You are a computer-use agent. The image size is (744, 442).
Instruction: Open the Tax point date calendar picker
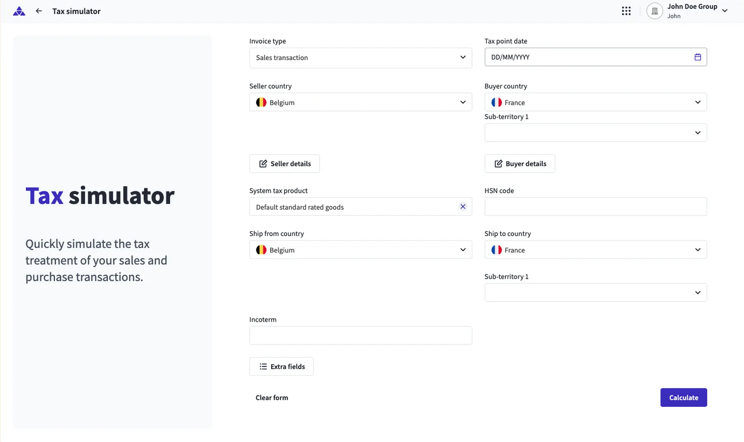point(697,57)
